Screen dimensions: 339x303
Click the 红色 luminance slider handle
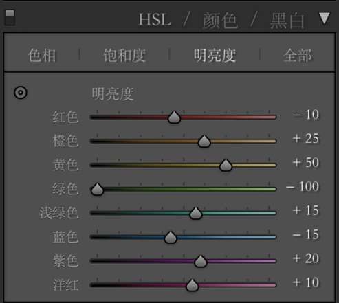[x=174, y=117]
